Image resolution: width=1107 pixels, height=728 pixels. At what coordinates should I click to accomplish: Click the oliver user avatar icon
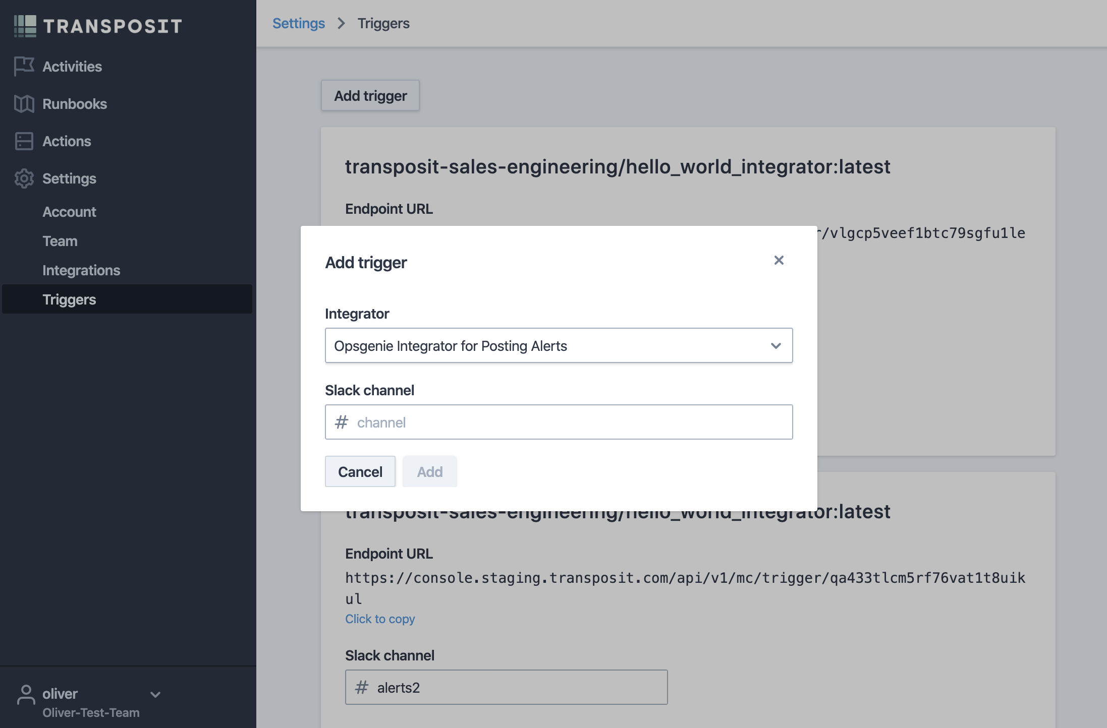coord(26,695)
